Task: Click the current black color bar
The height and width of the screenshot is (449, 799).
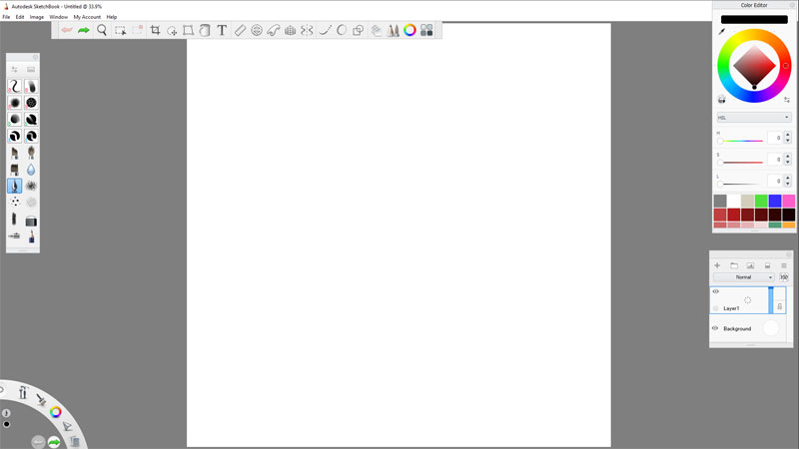Action: [754, 19]
